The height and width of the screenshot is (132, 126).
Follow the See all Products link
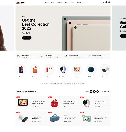click(x=106, y=92)
